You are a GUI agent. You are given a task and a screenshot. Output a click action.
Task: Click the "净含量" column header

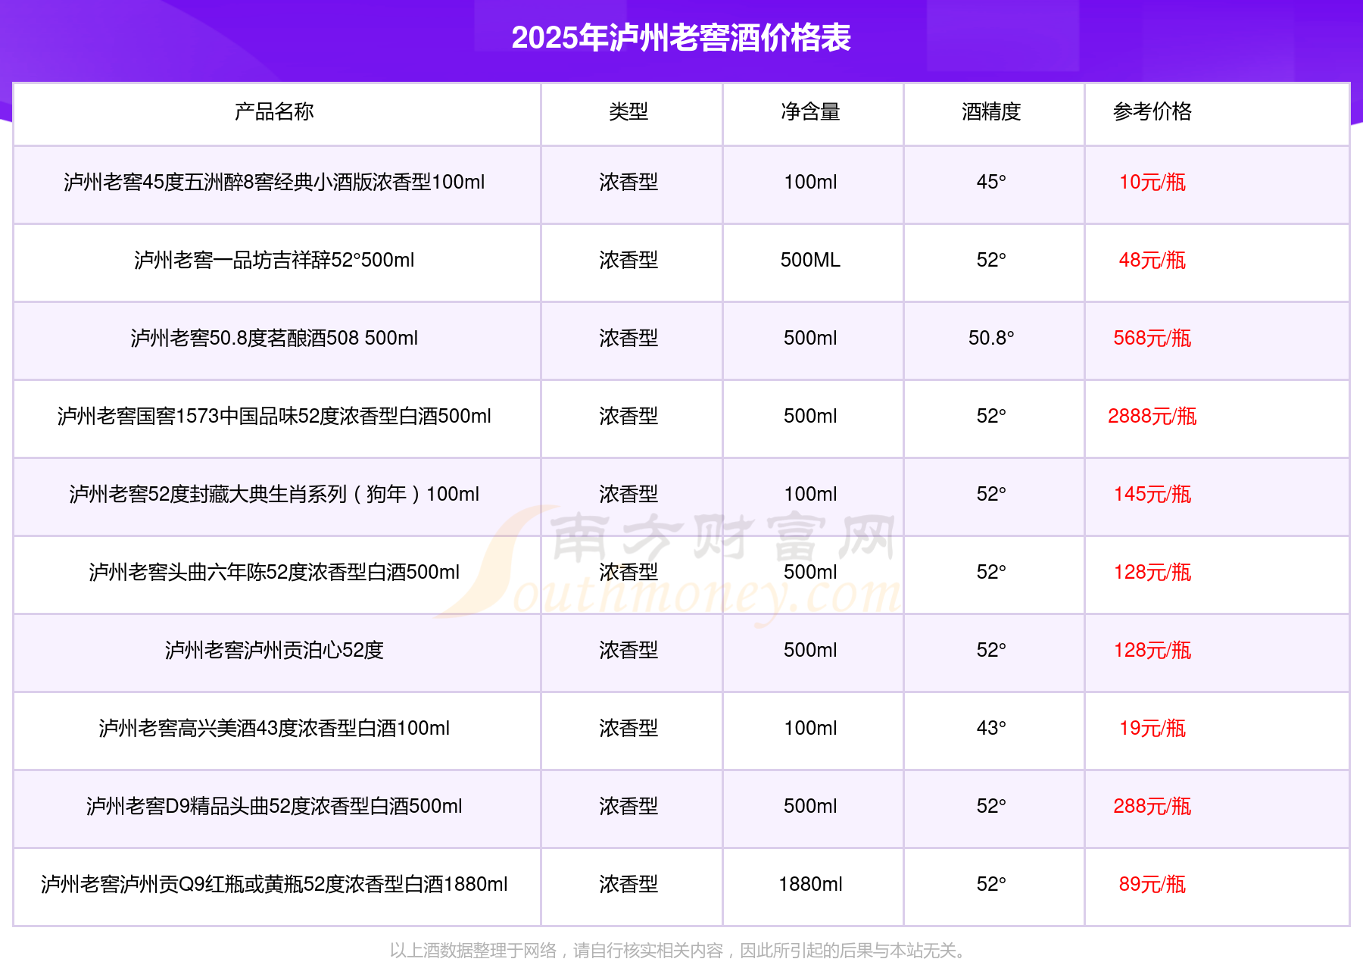[x=810, y=111]
